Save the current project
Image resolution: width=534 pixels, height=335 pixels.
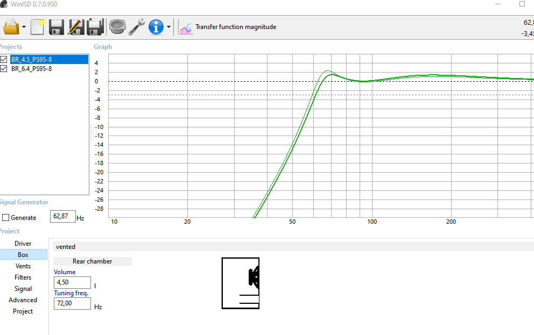coord(56,27)
